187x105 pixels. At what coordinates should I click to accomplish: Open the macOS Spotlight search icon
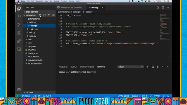click(165, 1)
